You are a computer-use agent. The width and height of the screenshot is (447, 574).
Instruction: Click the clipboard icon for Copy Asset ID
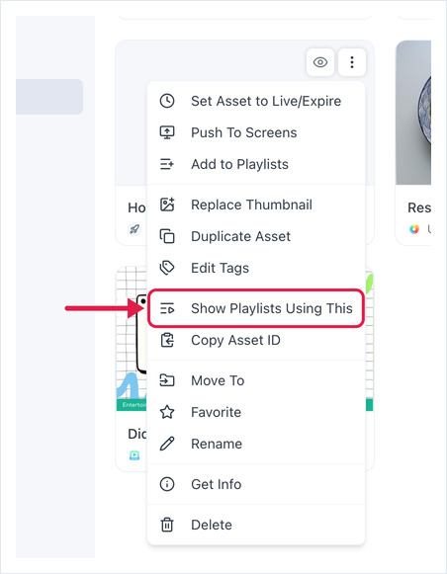[167, 340]
